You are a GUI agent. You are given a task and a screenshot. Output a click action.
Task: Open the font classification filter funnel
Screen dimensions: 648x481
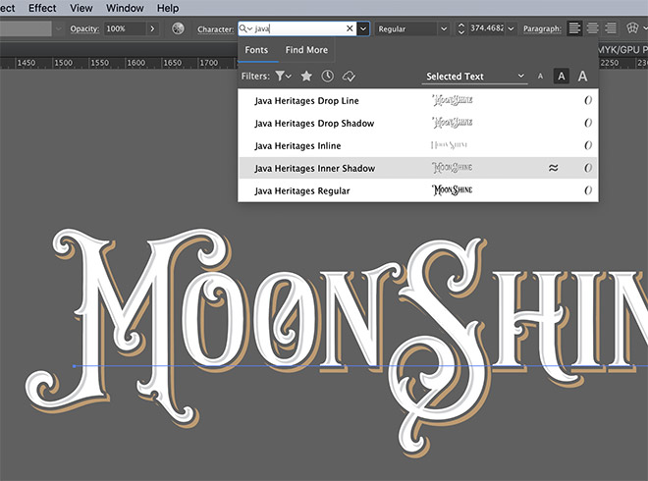coord(283,76)
